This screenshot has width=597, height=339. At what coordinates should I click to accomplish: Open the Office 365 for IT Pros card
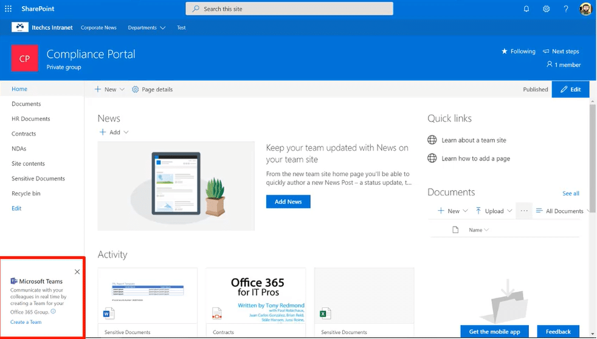pos(256,301)
